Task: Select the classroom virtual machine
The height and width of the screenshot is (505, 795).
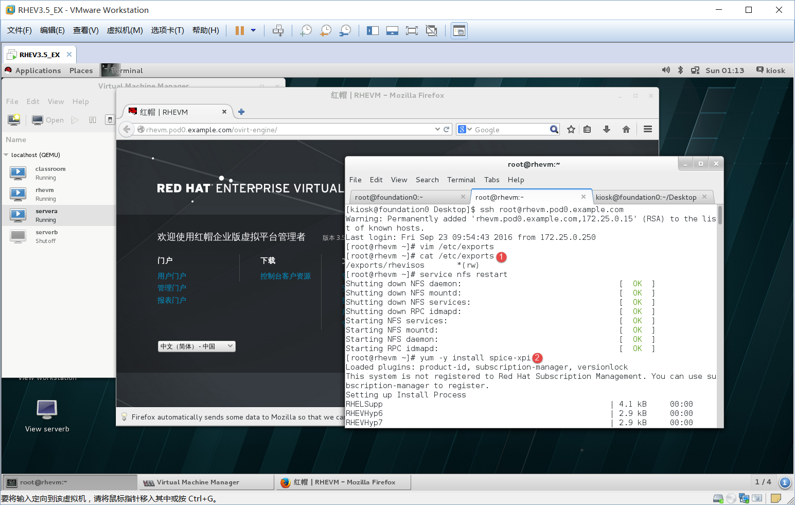Action: (58, 173)
